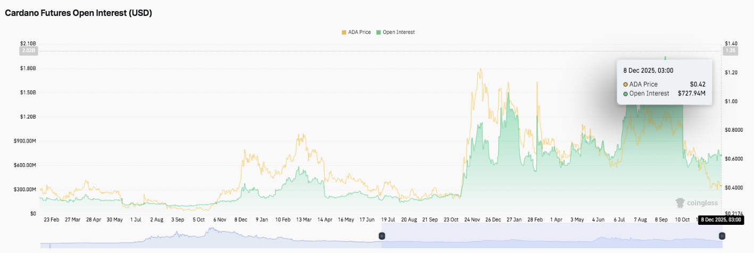Click the yellow ADA Price legend swatch
Viewport: 754px width, 253px height.
[344, 32]
